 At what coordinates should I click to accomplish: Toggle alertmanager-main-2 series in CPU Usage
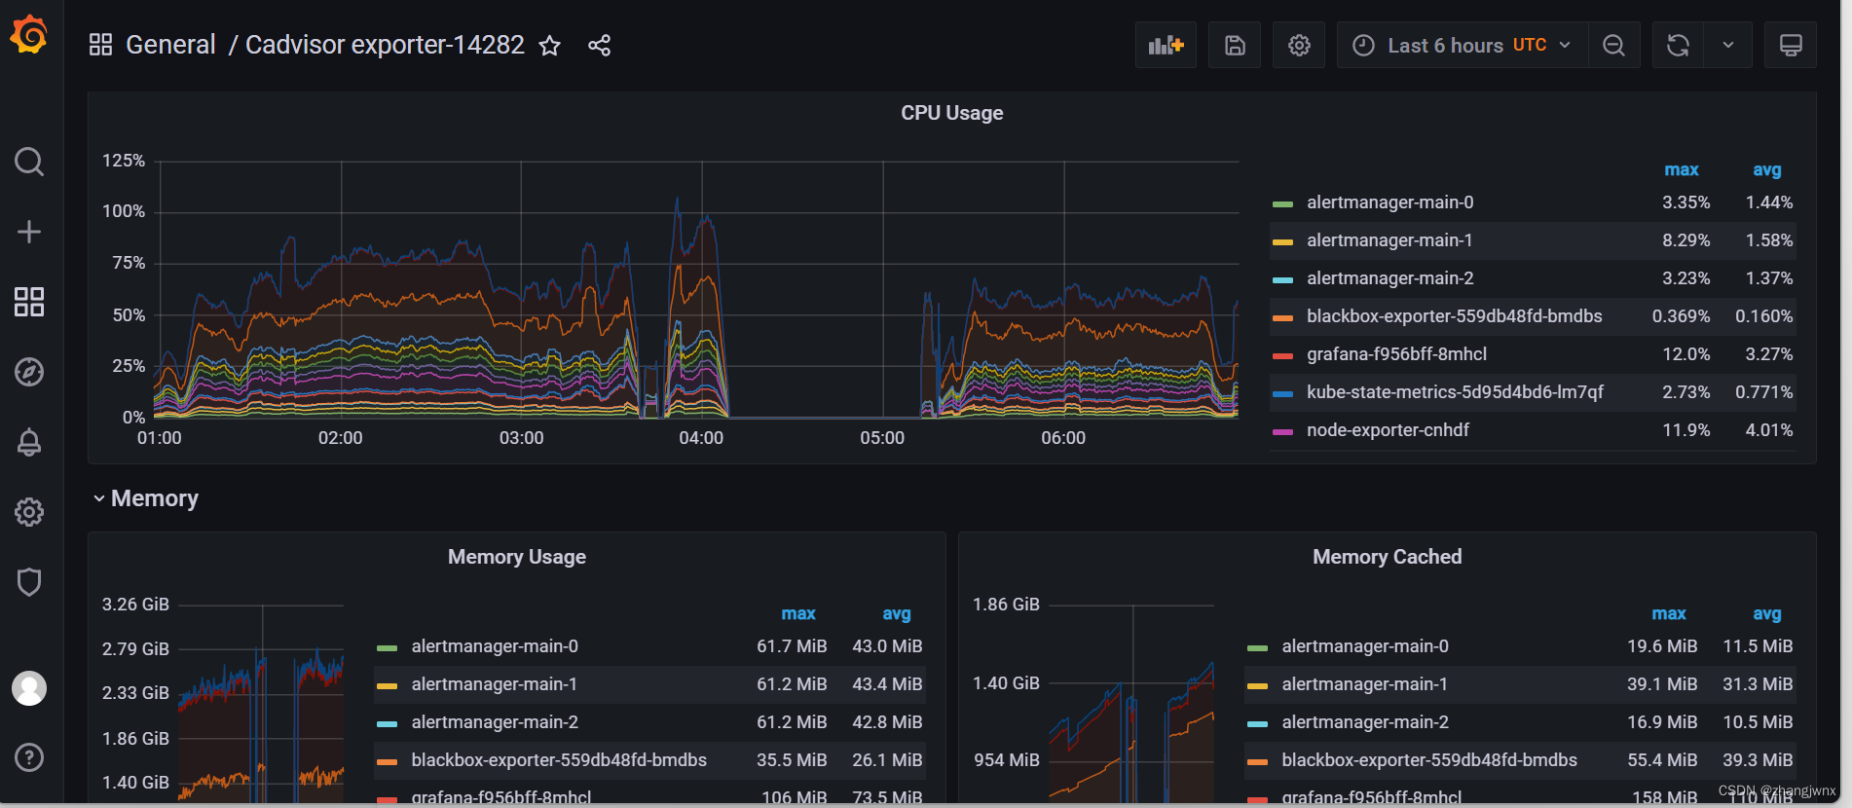[1389, 278]
